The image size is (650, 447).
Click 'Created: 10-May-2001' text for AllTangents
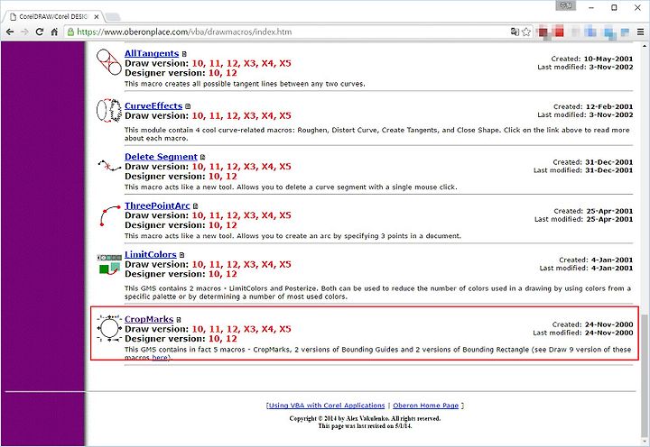(592, 59)
